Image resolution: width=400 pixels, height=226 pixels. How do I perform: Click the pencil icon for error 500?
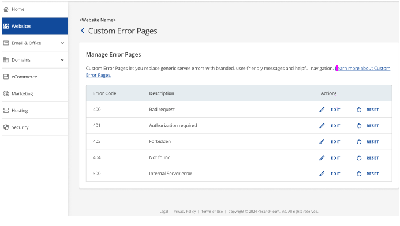[x=322, y=174]
